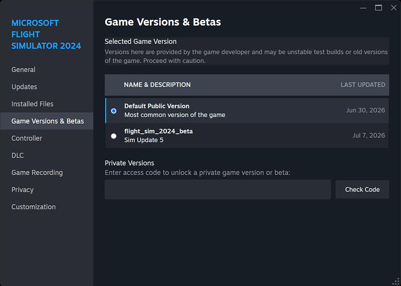The width and height of the screenshot is (401, 286).
Task: Click the Check Code button
Action: point(362,190)
